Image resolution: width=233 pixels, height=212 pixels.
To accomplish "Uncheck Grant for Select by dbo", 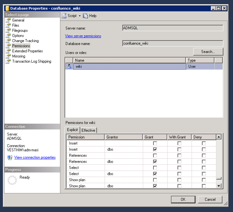I will tap(155, 174).
